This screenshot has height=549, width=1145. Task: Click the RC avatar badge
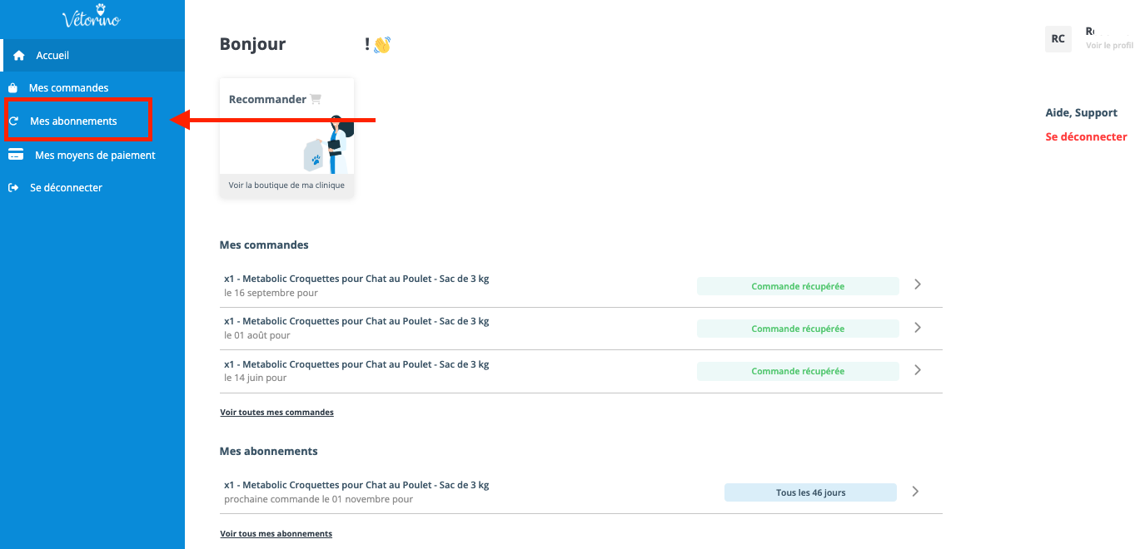pos(1058,39)
